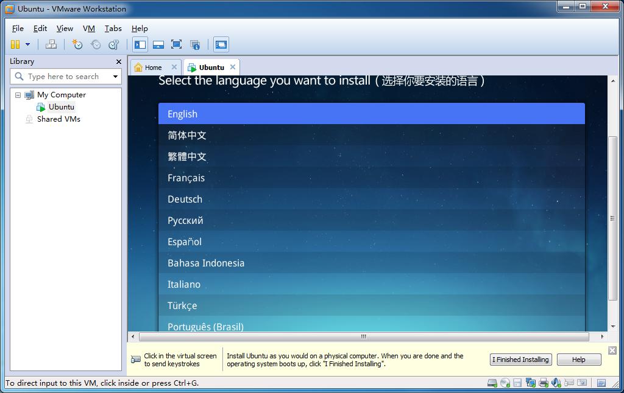Open the library search filter dropdown arrow
Screen dimensions: 624x393
click(115, 76)
